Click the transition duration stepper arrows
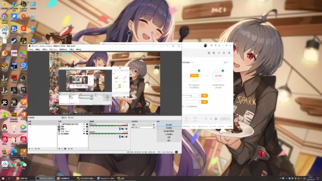The width and height of the screenshot is (322, 181). [154, 128]
